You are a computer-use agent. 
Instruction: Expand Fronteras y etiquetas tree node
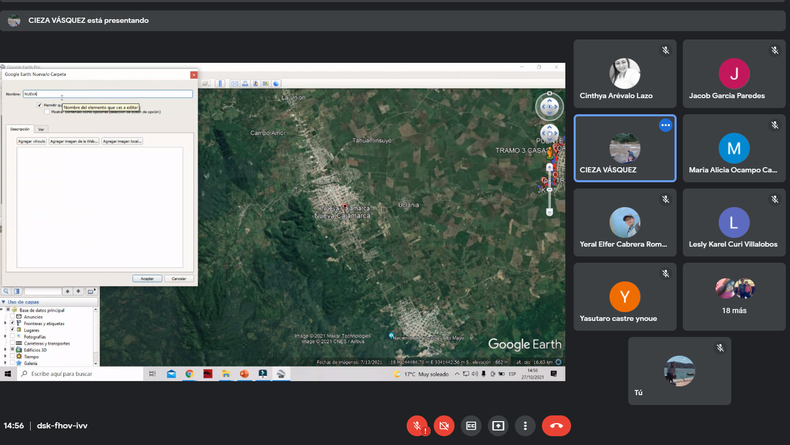pyautogui.click(x=5, y=323)
